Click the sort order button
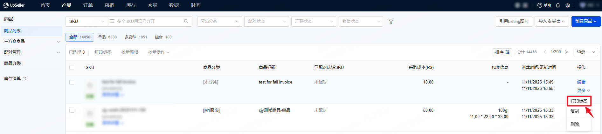602x134 pixels. pyautogui.click(x=502, y=52)
